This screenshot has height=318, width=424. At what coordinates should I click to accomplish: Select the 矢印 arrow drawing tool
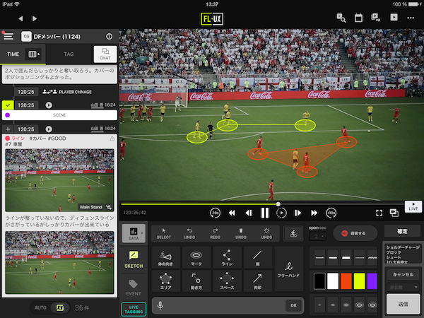tap(257, 281)
